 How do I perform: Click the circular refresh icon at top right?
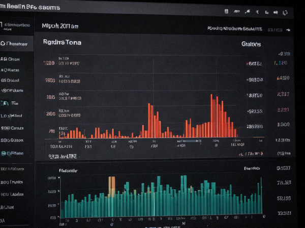coord(285,13)
